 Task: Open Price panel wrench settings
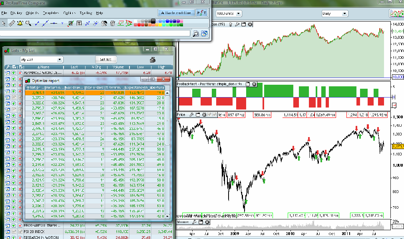click(191, 114)
